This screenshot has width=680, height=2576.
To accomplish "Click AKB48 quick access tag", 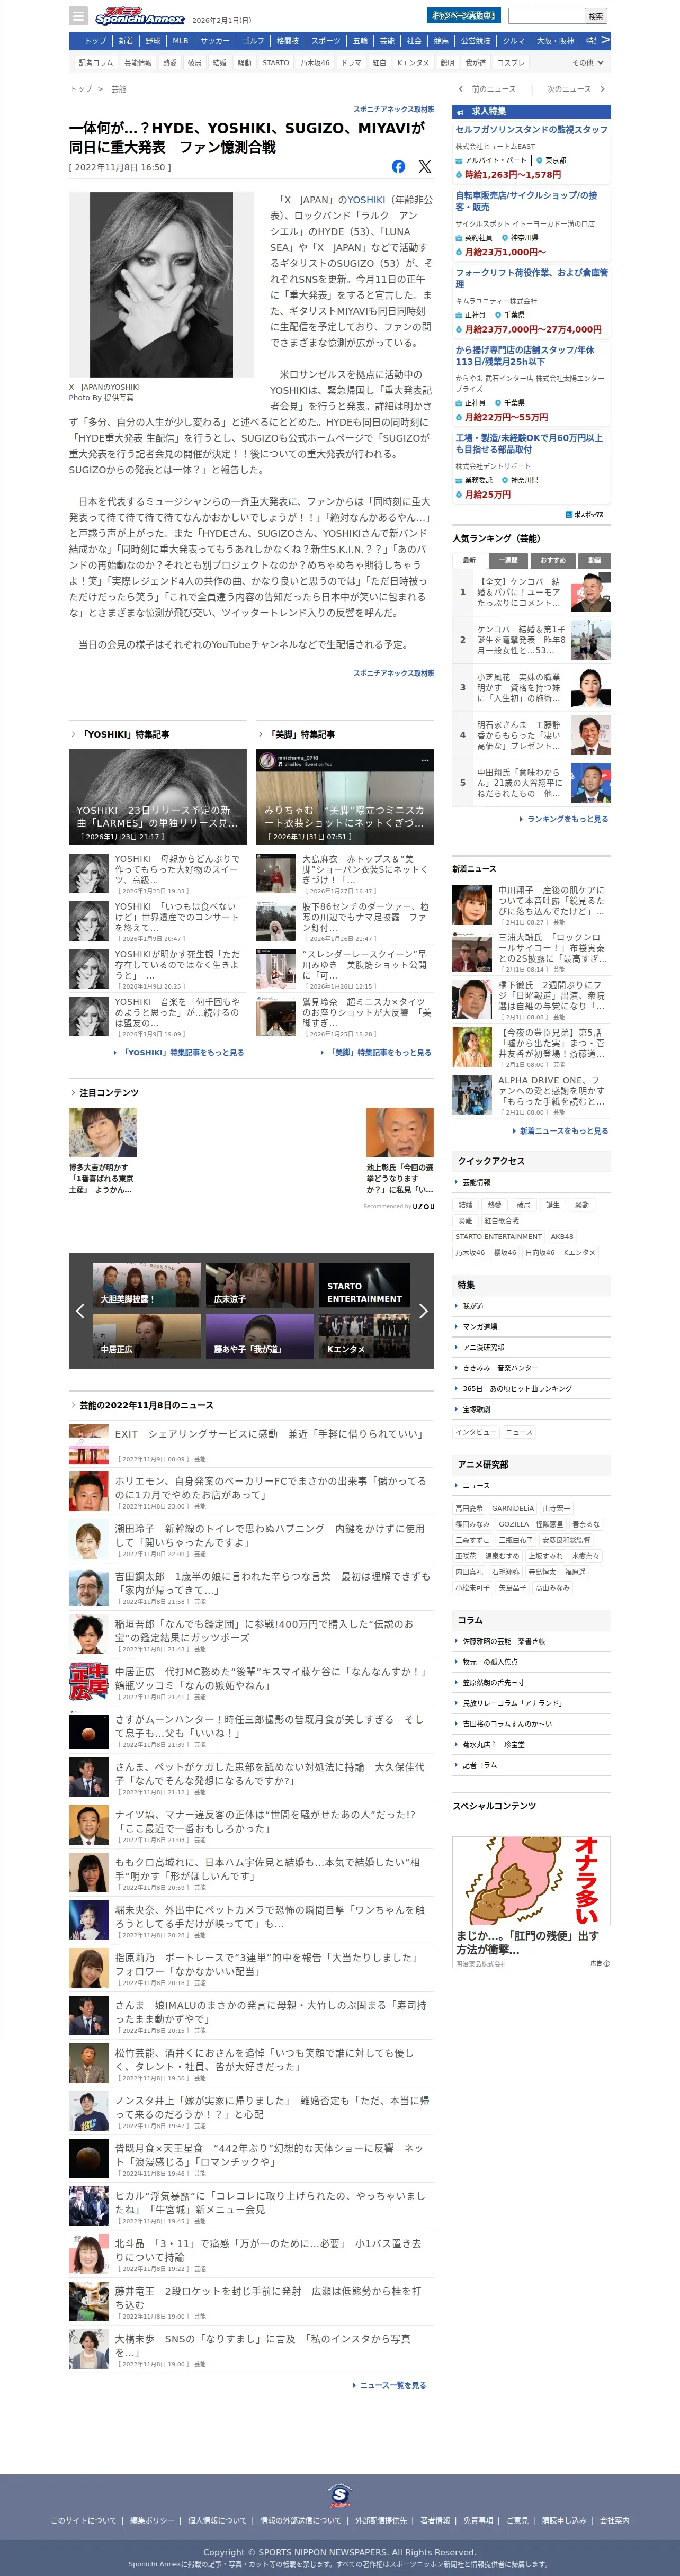I will pos(562,1237).
